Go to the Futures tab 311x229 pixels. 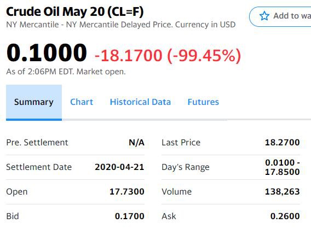[203, 102]
